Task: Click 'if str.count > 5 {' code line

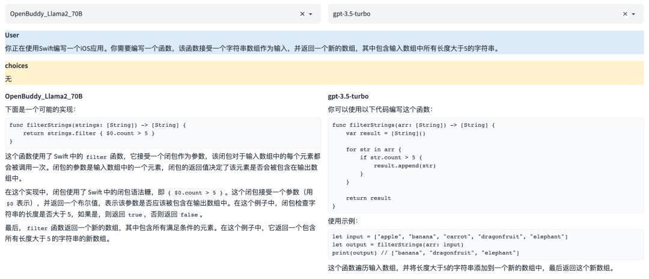Action: tap(391, 158)
